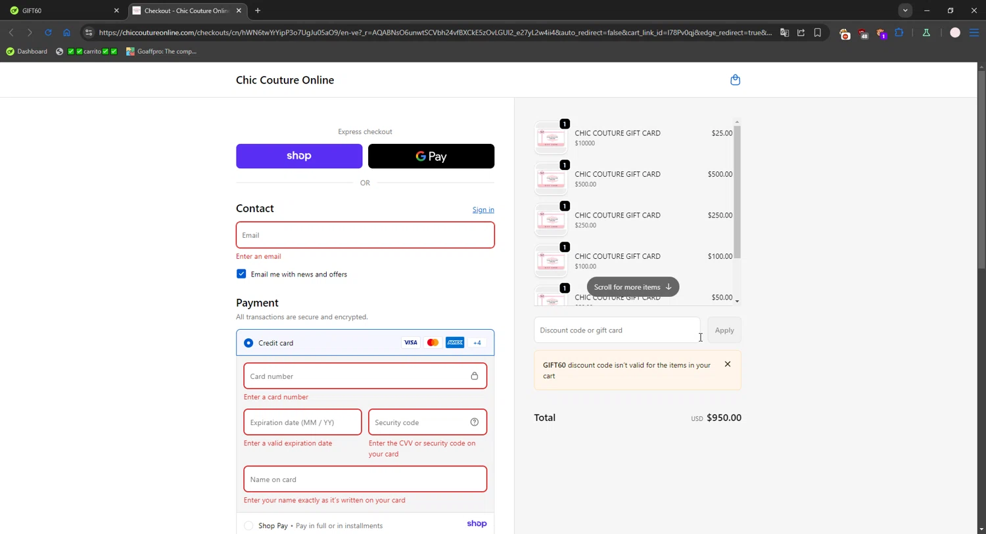
Task: Apply the discount code
Action: point(724,330)
